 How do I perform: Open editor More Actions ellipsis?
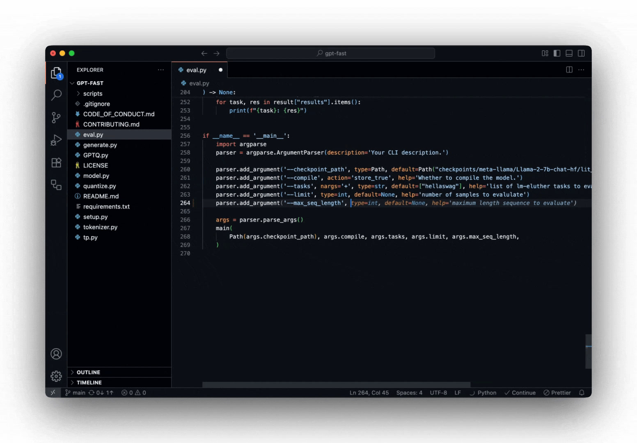point(581,70)
